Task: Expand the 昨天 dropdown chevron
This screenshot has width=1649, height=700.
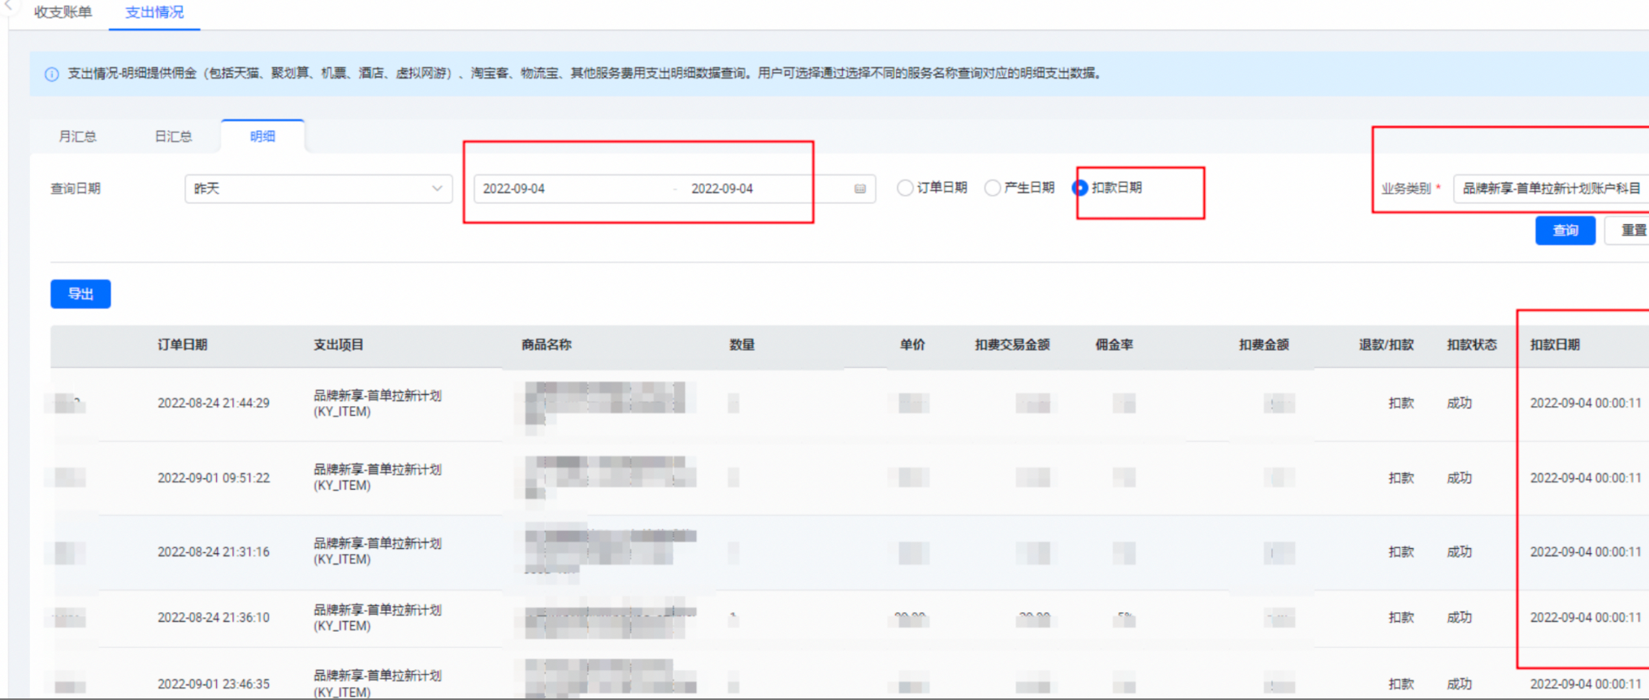Action: (x=437, y=188)
